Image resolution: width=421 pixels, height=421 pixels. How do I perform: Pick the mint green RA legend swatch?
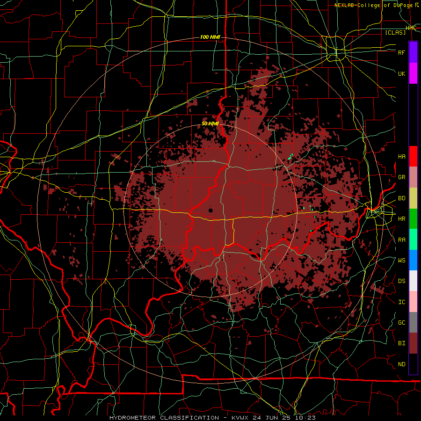pyautogui.click(x=413, y=240)
